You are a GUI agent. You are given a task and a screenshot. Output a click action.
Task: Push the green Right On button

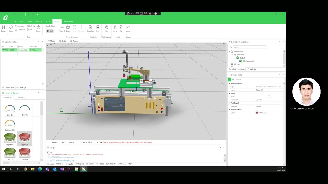pyautogui.click(x=10, y=138)
